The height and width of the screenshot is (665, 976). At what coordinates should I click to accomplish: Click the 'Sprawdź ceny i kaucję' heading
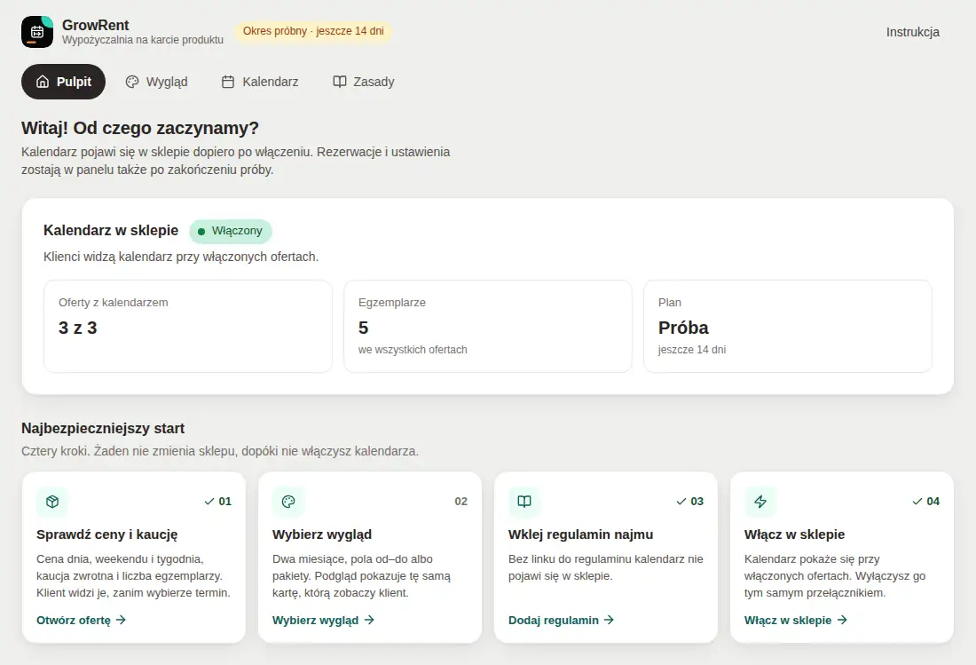[x=107, y=534]
